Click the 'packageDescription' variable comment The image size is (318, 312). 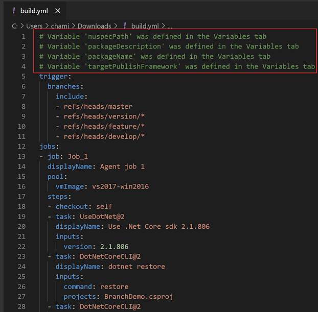point(169,46)
